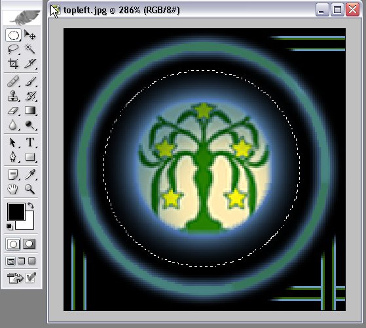
Task: Pick the Magic Wand tool
Action: pos(30,49)
